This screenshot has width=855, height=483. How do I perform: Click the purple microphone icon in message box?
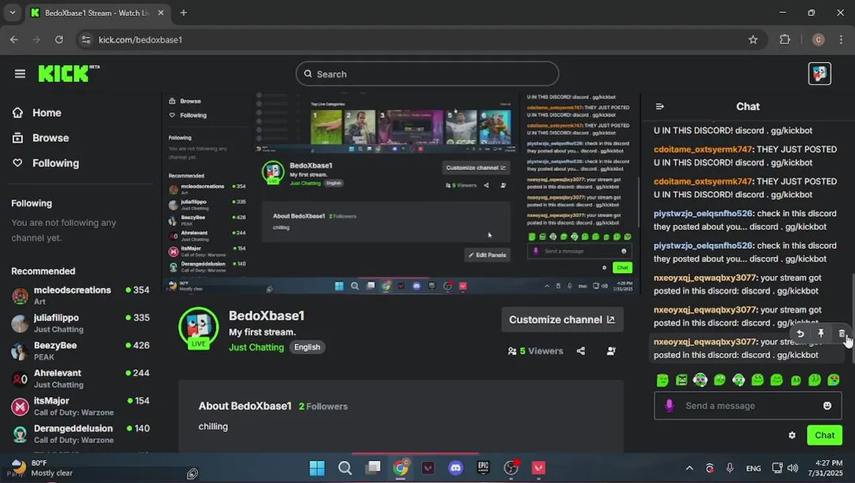(669, 405)
